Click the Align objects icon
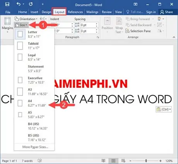Viewport: 178px width, 164px height. click(x=161, y=19)
